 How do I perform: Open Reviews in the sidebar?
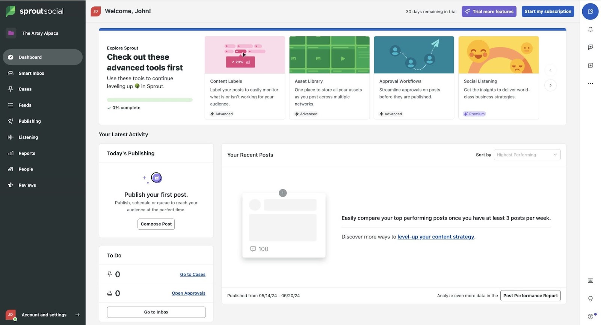(42, 185)
